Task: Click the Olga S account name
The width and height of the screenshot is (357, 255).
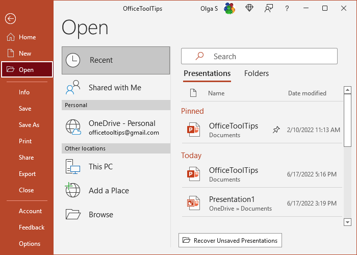Action: (x=209, y=9)
